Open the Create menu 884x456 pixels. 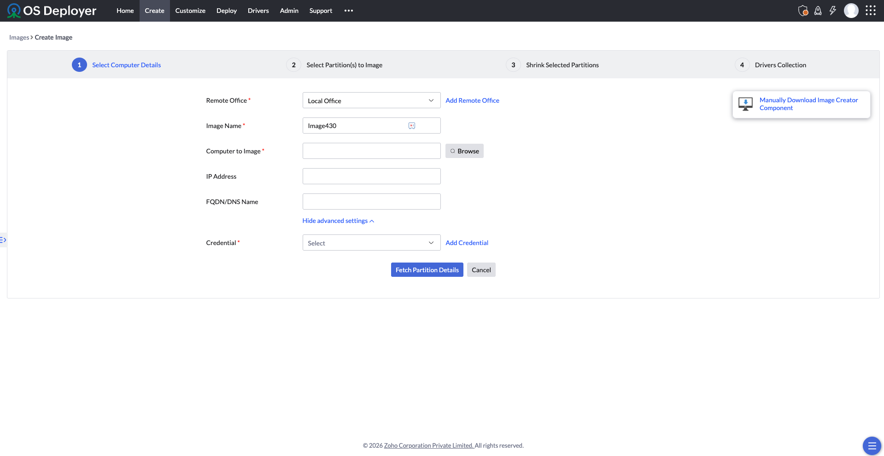tap(154, 11)
